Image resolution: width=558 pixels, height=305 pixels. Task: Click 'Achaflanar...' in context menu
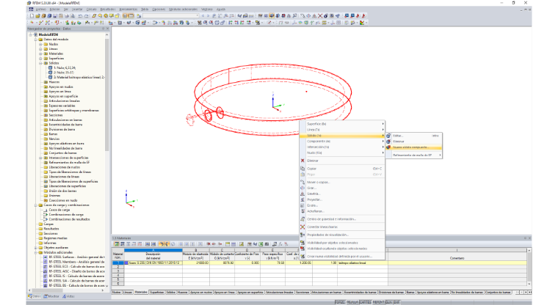[x=315, y=211]
